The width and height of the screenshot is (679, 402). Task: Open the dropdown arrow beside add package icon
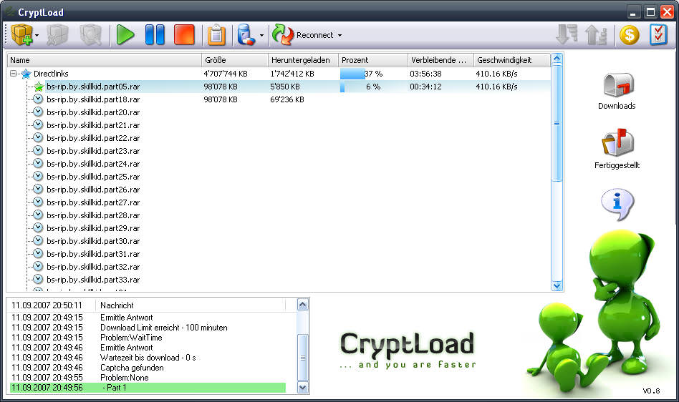point(37,36)
